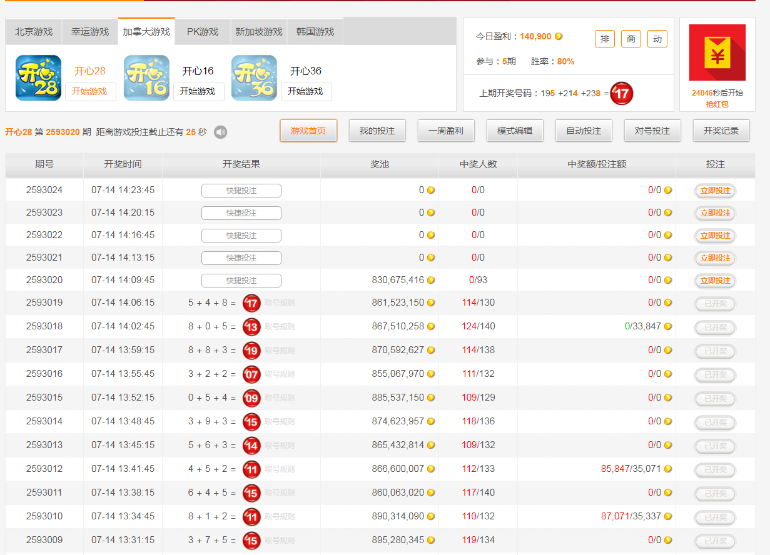This screenshot has height=555, width=770.
Task: Click the gold coin beside 今日盈利 140,900
Action: (x=559, y=36)
